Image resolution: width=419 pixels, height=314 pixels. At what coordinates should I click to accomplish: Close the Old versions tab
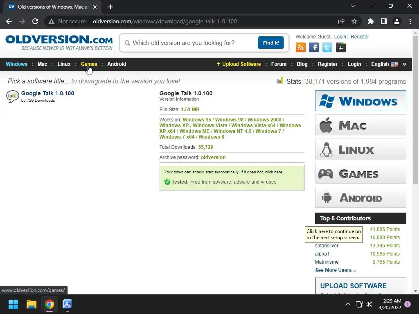click(95, 7)
